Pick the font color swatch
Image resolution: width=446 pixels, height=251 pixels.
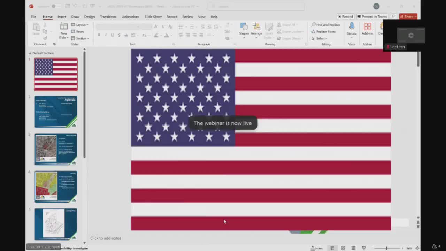pos(166,35)
